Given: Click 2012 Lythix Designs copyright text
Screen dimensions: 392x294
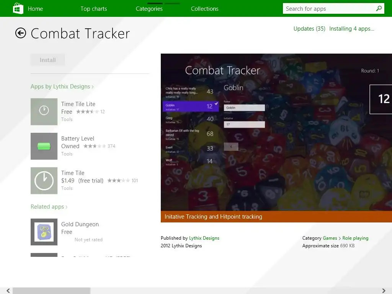Looking at the screenshot, I should pyautogui.click(x=181, y=246).
